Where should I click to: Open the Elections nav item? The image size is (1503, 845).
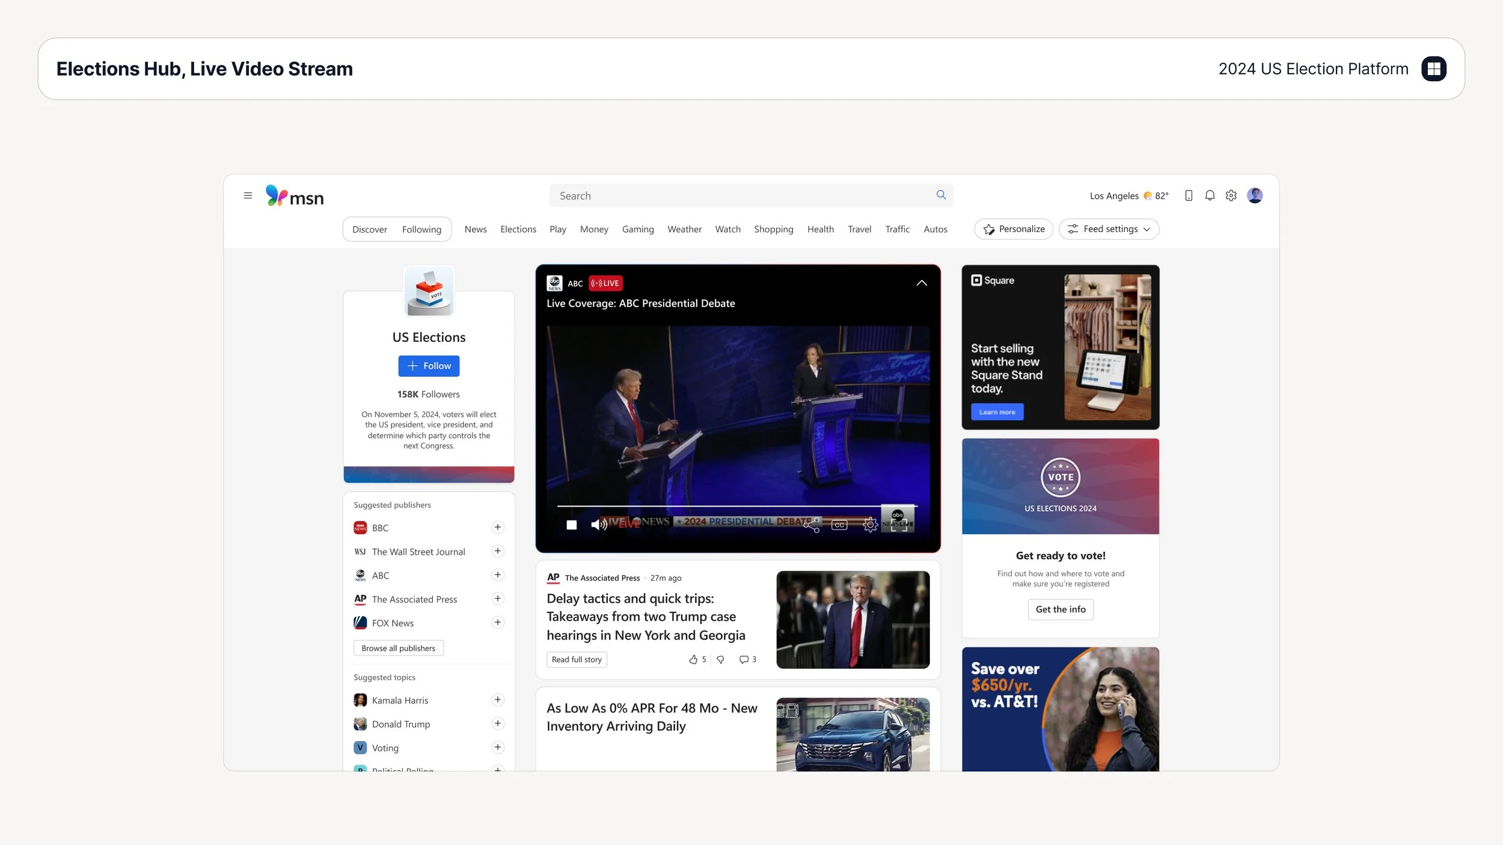pos(518,230)
